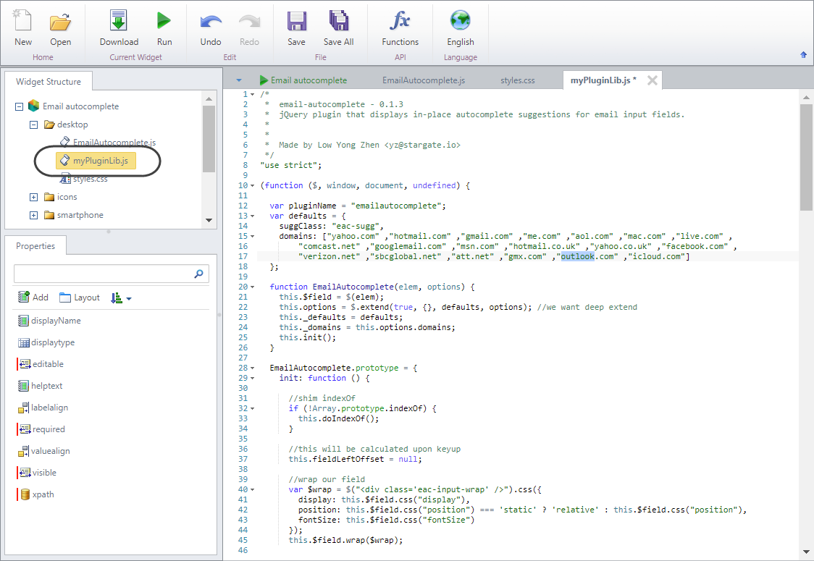The width and height of the screenshot is (814, 561).
Task: Switch to the styles.css tab
Action: click(x=518, y=80)
